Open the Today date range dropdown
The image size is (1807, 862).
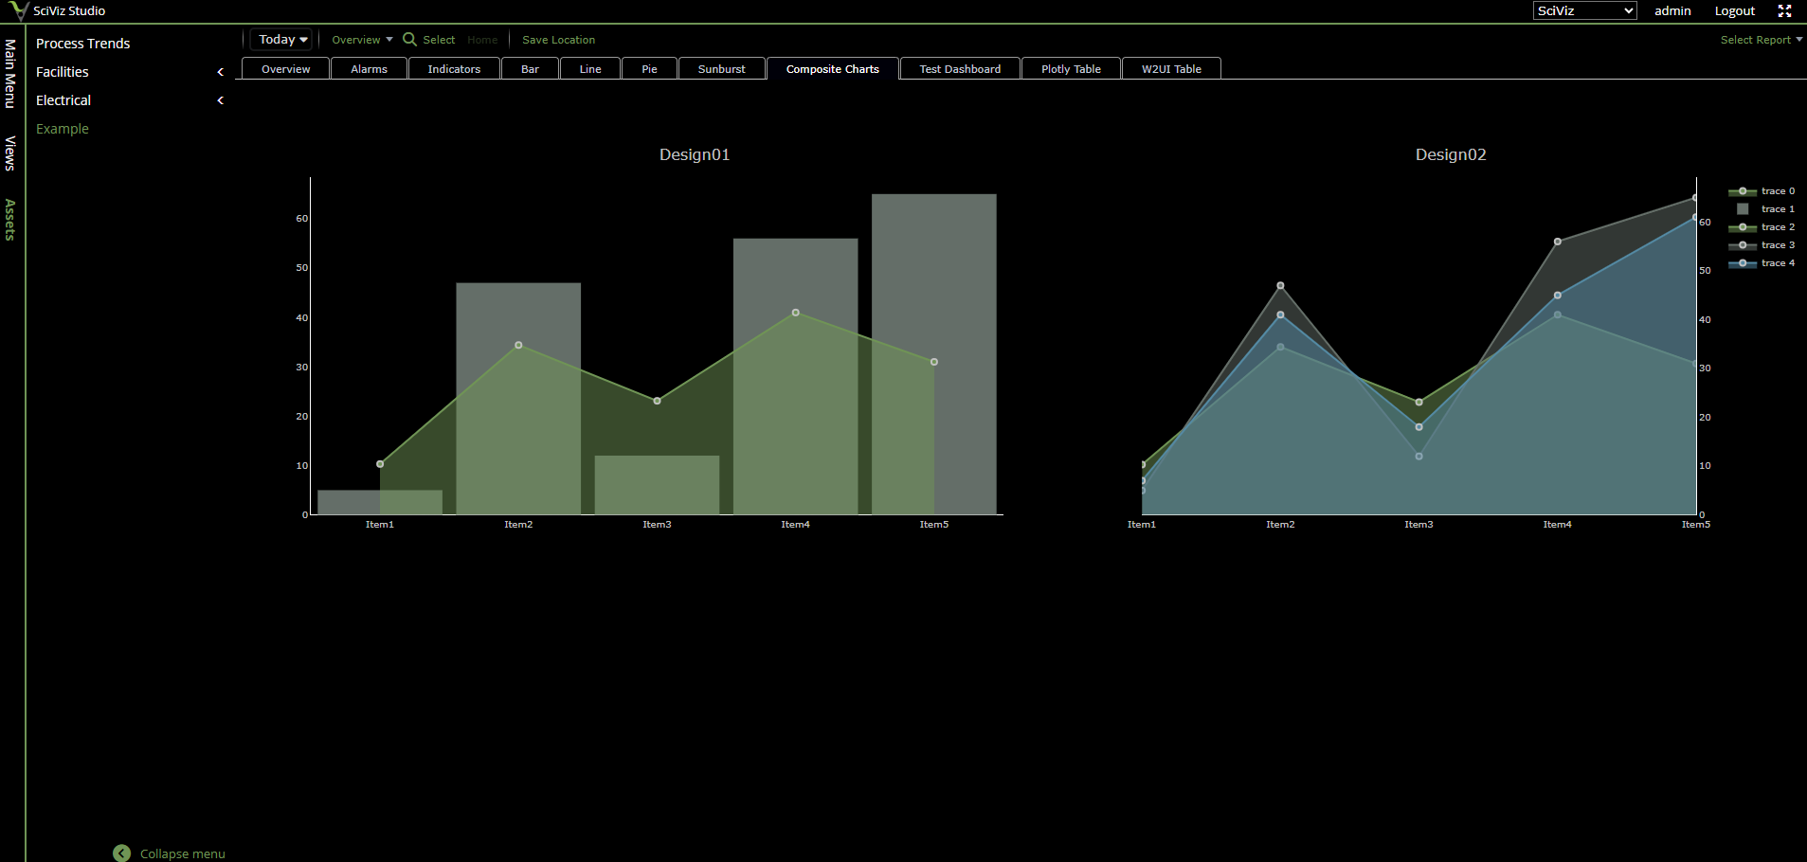(282, 40)
